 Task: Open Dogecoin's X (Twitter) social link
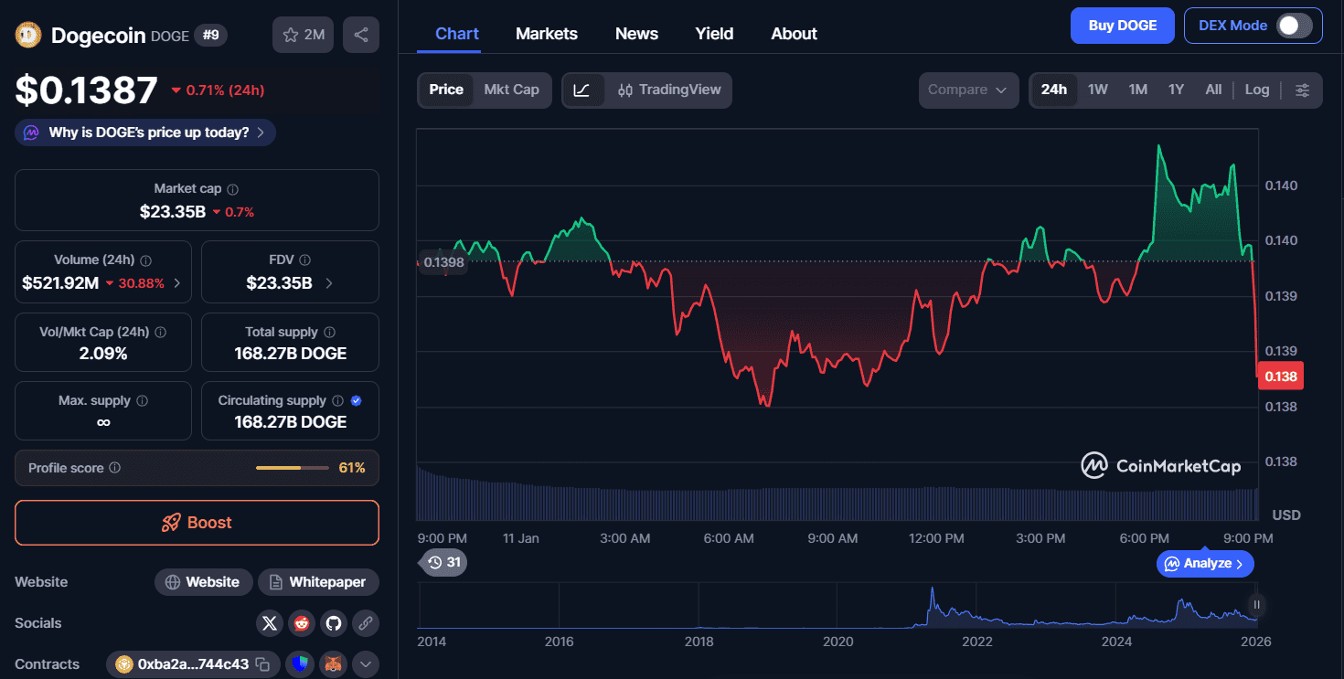coord(269,623)
